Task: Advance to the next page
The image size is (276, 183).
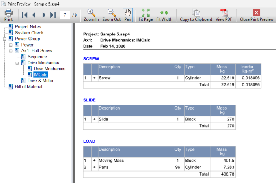Action: [44, 15]
